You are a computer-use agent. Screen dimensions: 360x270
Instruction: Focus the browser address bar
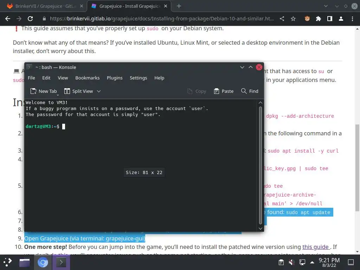[162, 19]
